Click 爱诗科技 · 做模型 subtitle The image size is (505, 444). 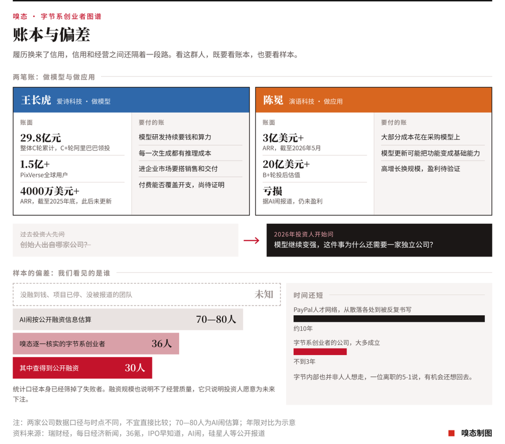[83, 102]
